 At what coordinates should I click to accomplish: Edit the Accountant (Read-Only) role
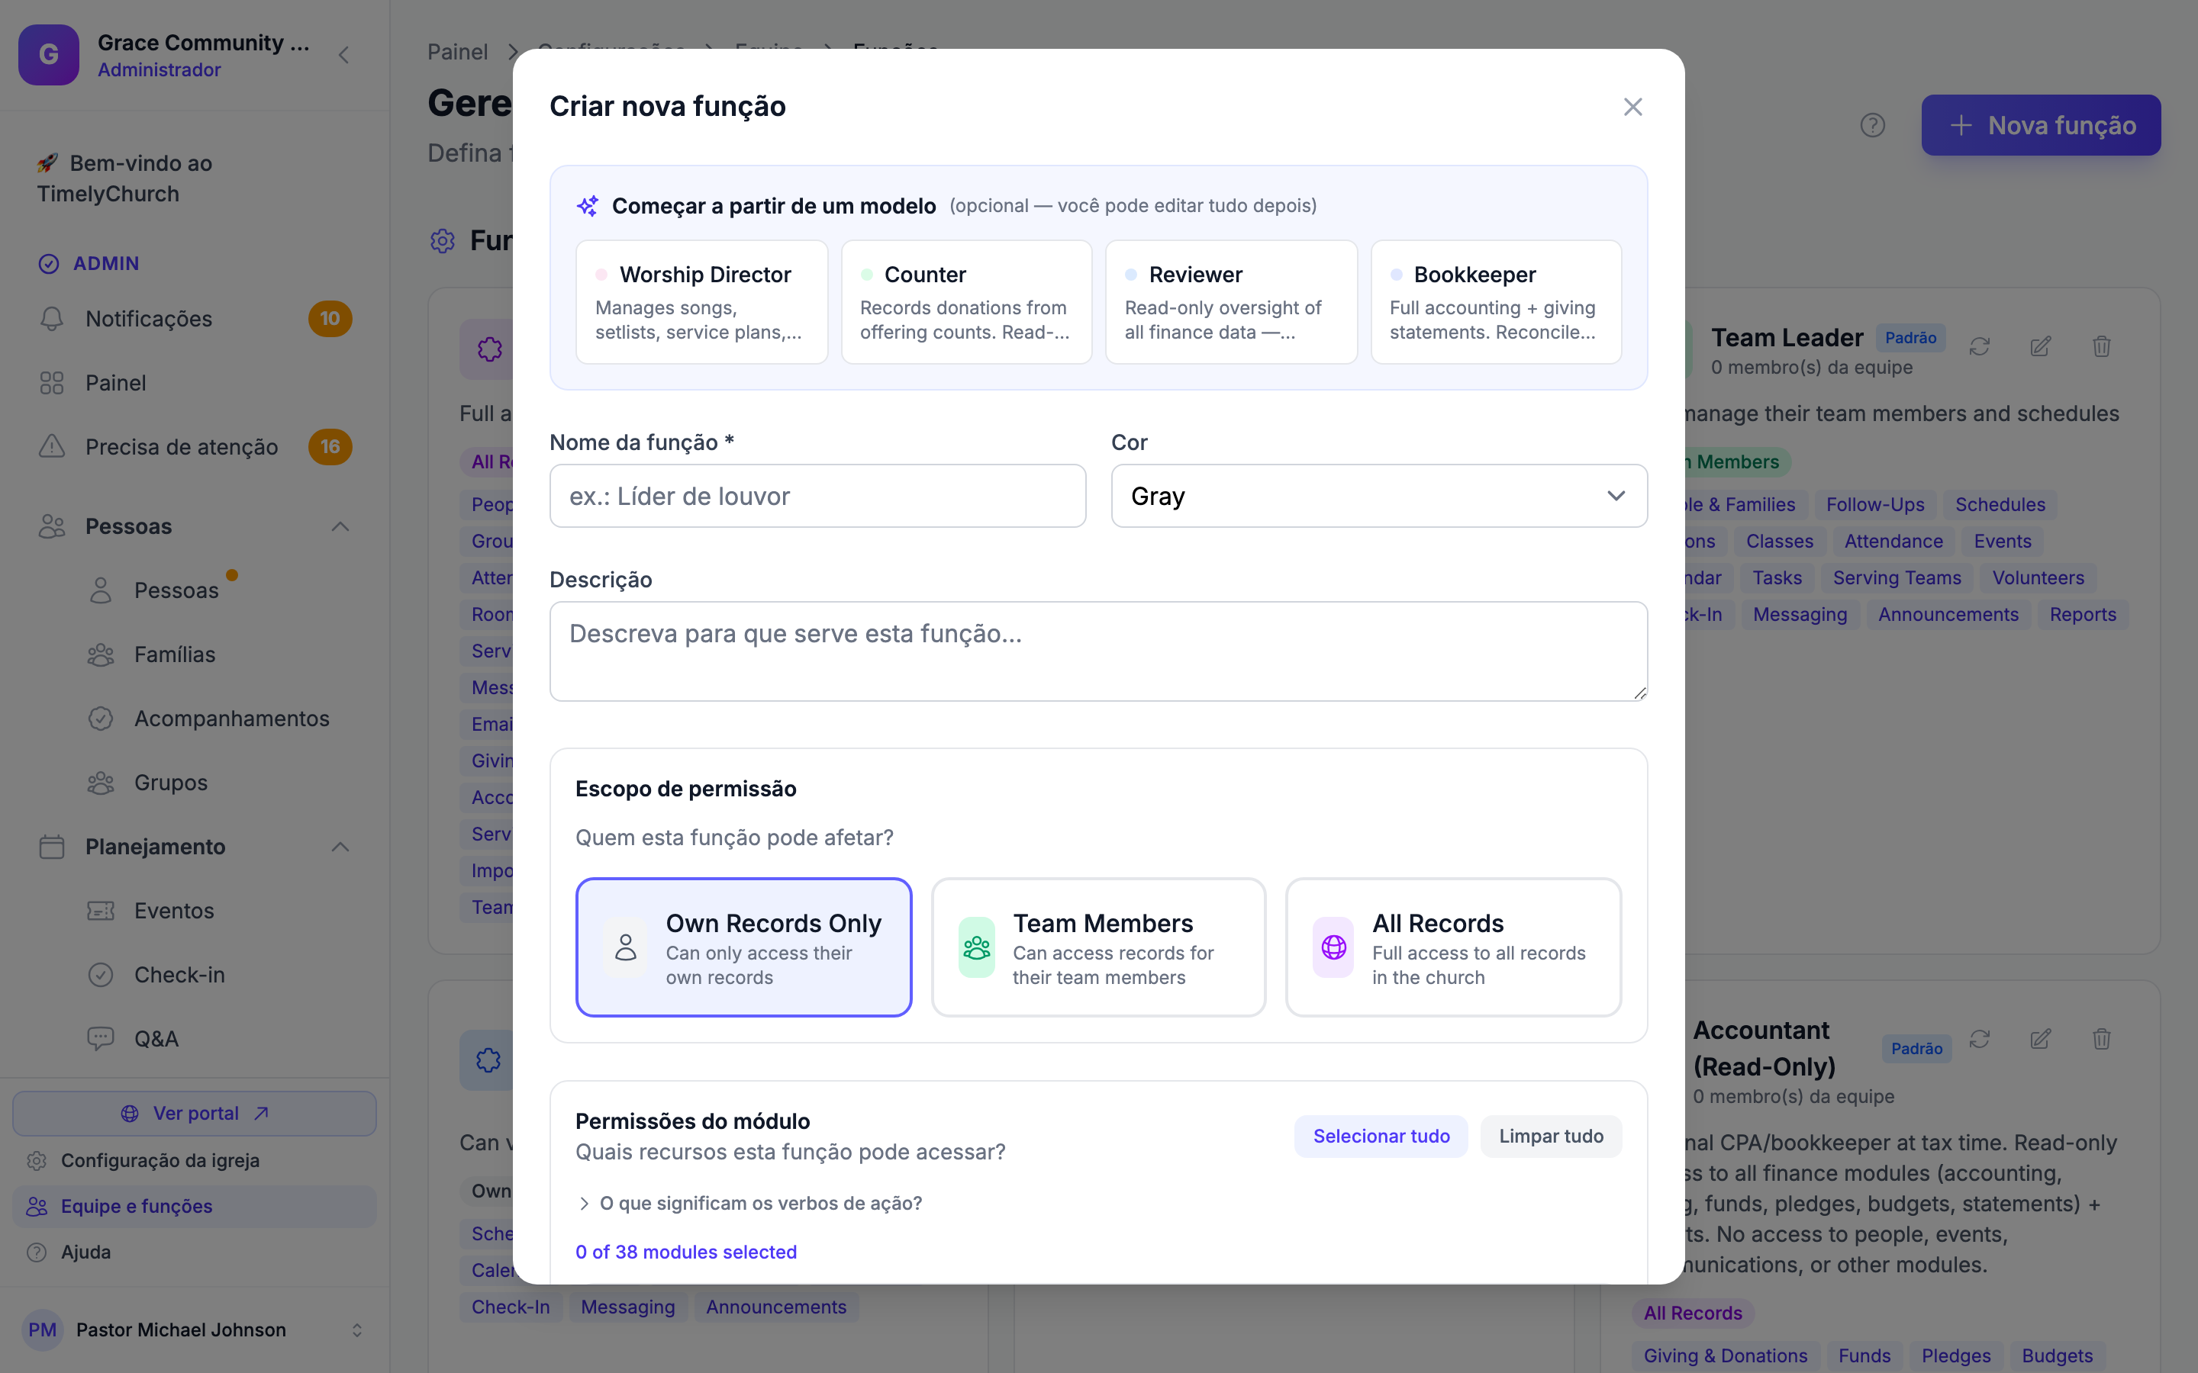(x=2040, y=1039)
